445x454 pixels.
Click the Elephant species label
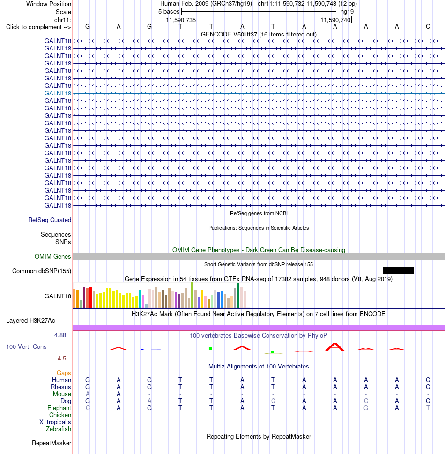(59, 408)
